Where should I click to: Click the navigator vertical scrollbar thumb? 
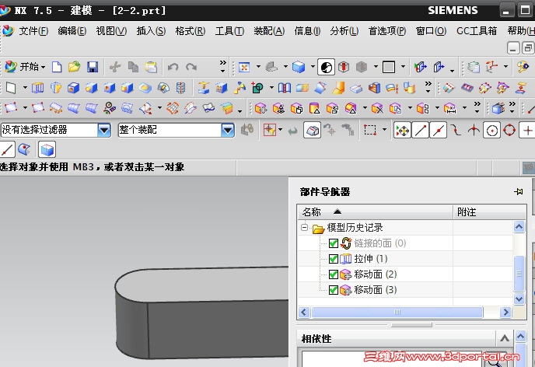519,273
